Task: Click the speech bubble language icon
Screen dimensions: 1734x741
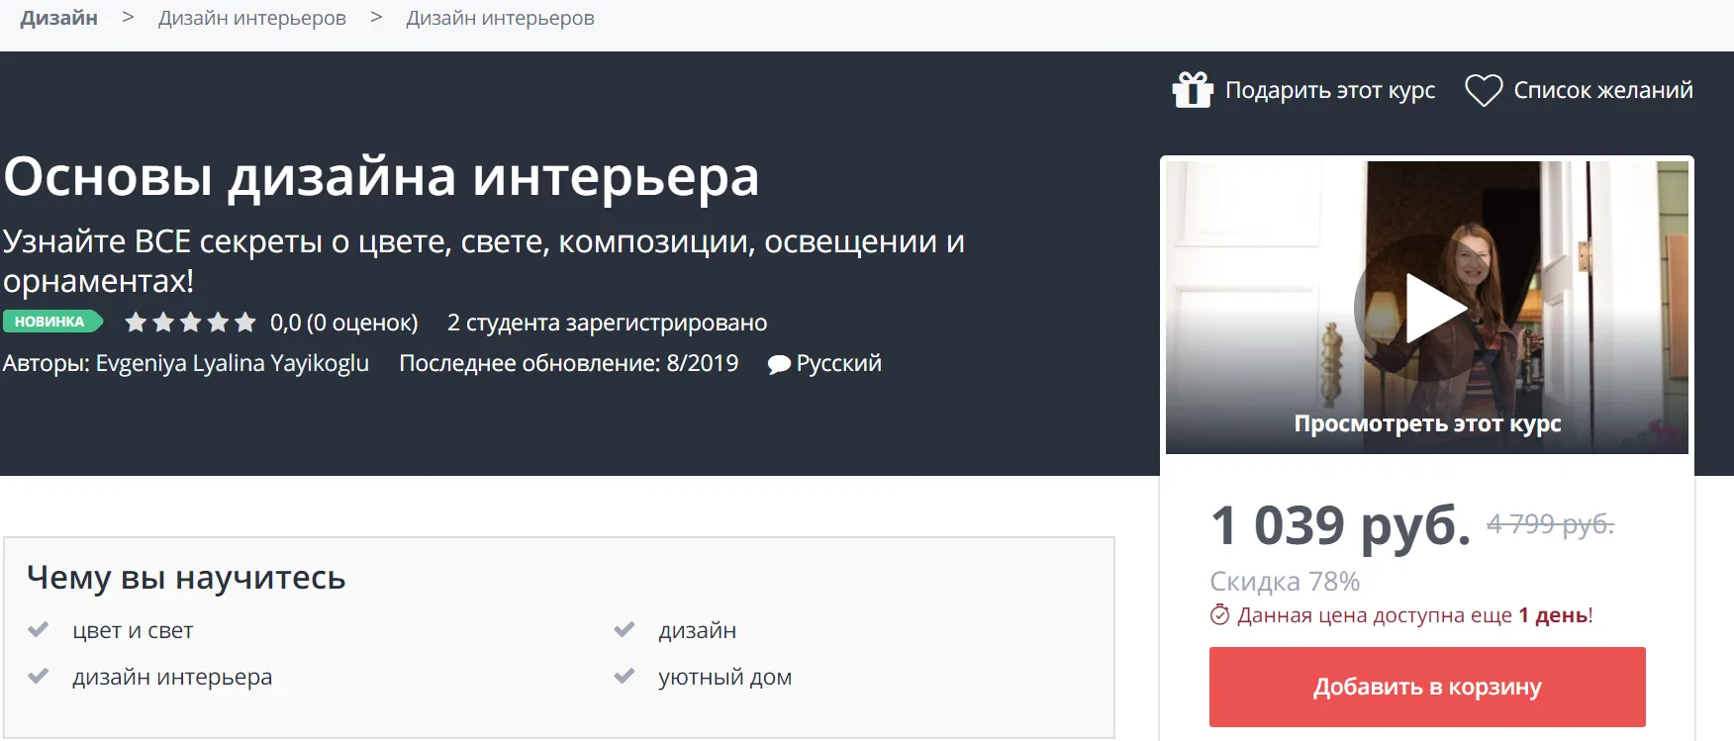Action: (779, 364)
